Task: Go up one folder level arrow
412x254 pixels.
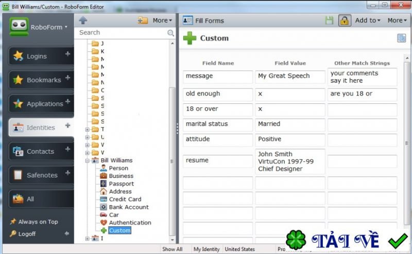Action: (83, 20)
